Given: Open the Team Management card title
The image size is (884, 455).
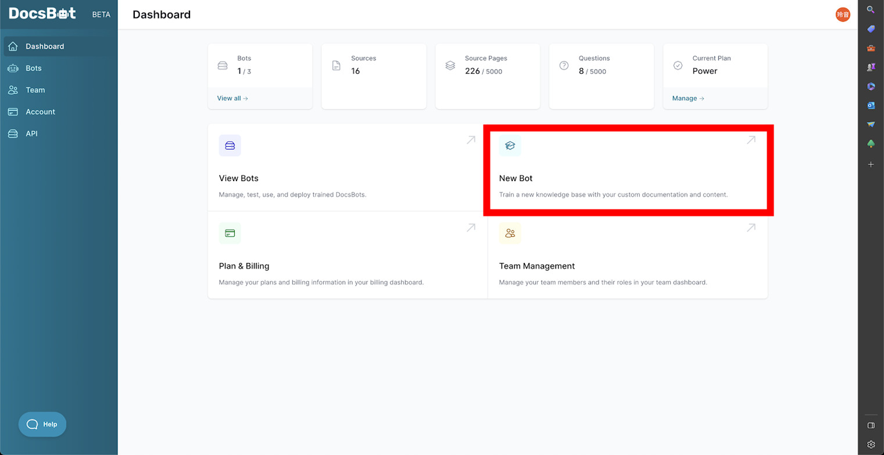Looking at the screenshot, I should [x=537, y=266].
